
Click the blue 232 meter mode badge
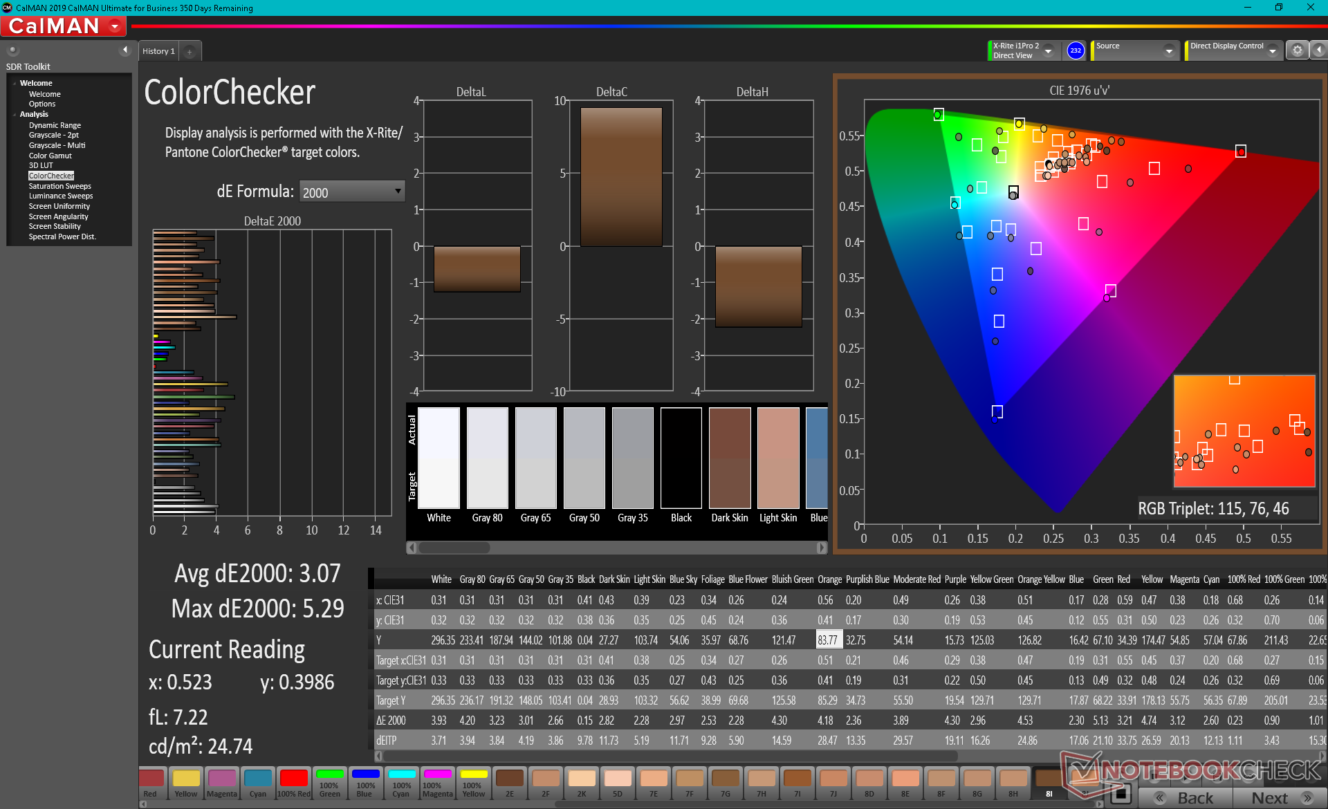click(x=1075, y=50)
